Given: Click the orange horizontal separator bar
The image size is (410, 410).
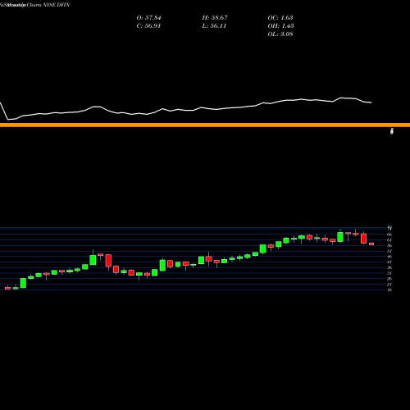Looking at the screenshot, I should (205, 125).
